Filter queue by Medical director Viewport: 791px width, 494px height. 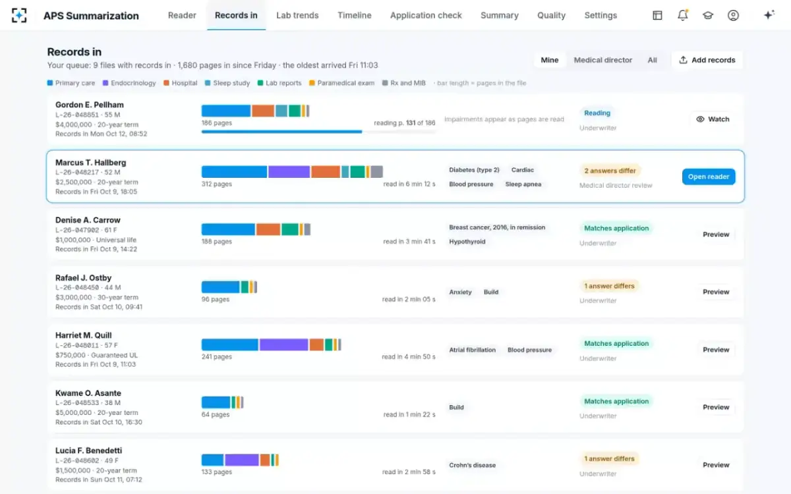(x=603, y=60)
